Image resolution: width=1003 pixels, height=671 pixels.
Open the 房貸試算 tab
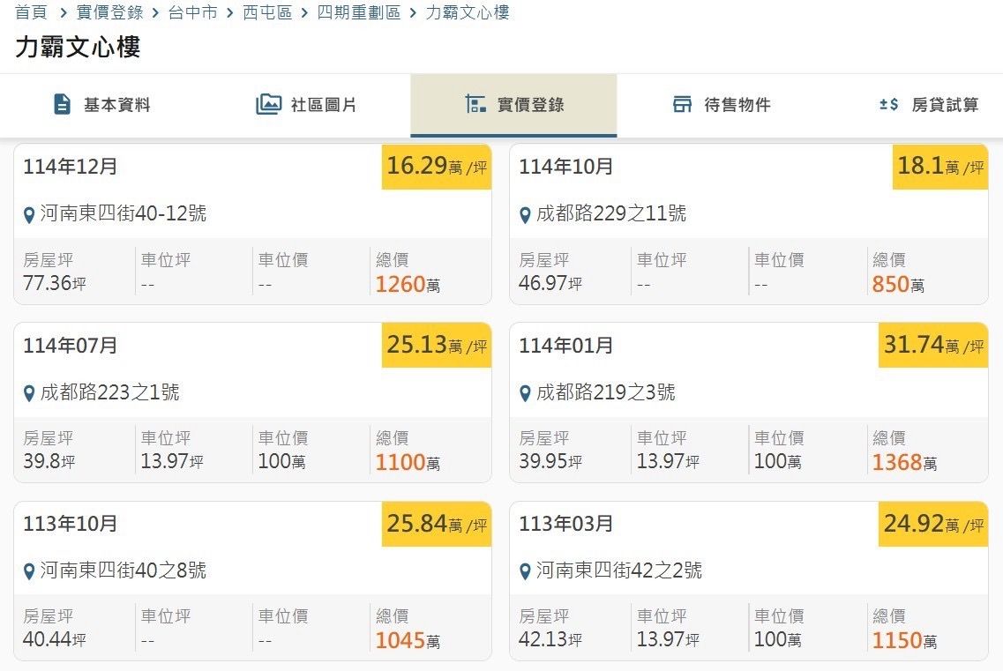pyautogui.click(x=944, y=106)
